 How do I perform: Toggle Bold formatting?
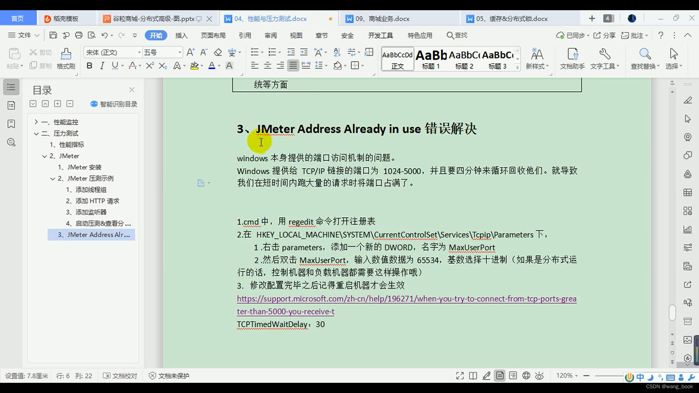[x=89, y=65]
